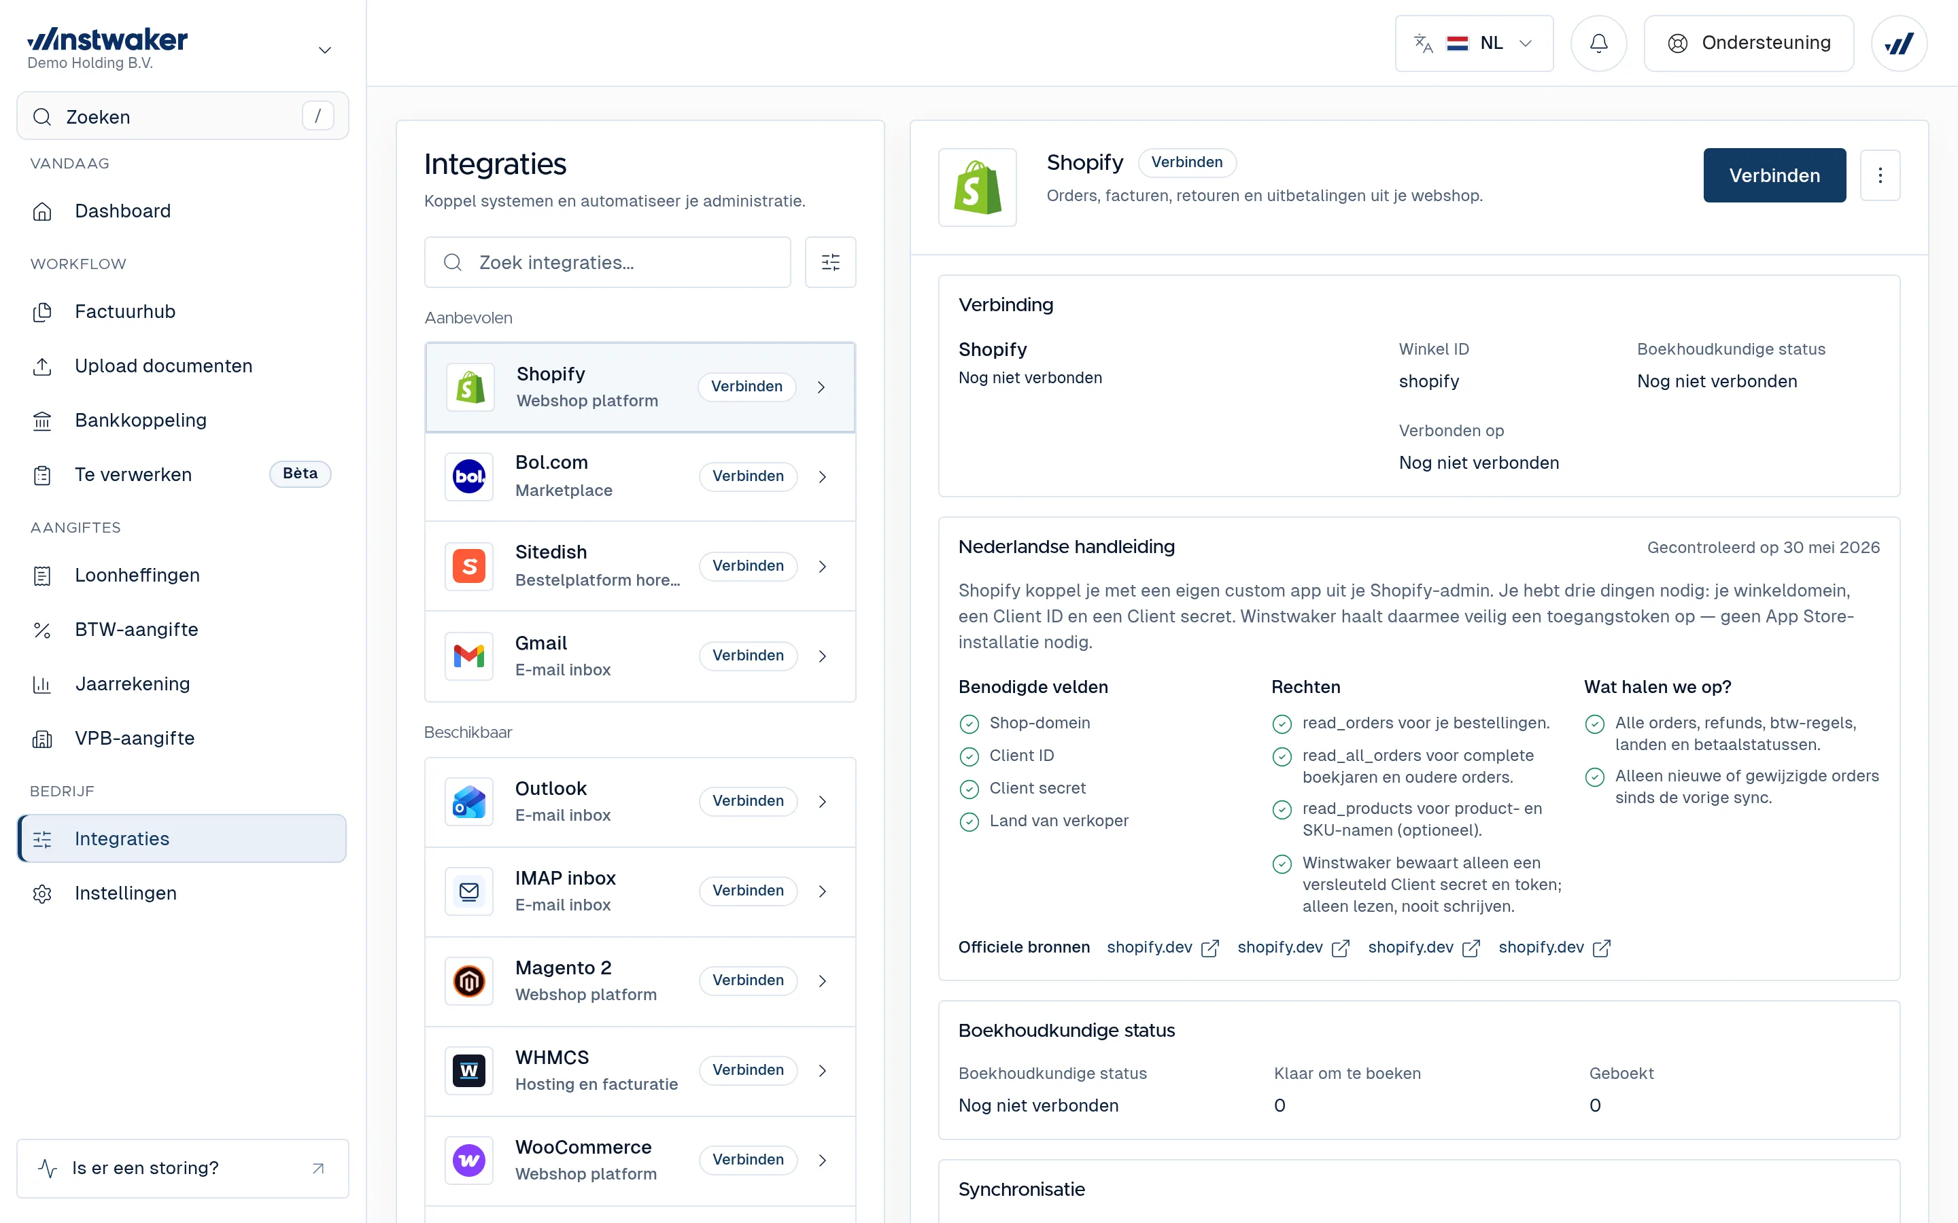Click the notifications bell icon
1958x1223 pixels.
(x=1599, y=43)
